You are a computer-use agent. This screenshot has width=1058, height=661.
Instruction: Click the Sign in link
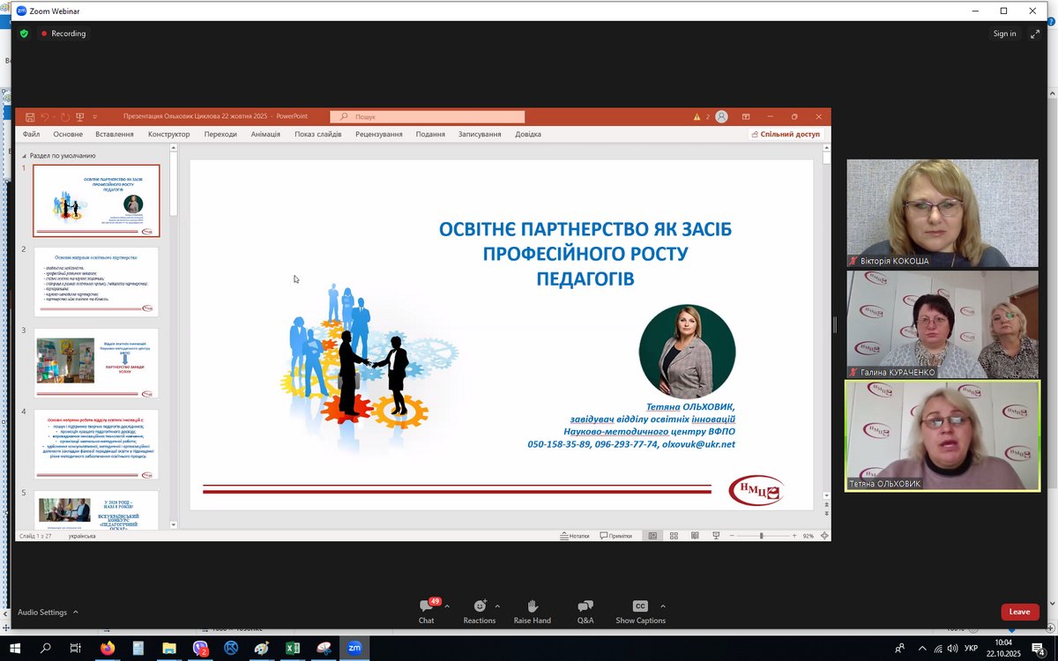(1004, 33)
